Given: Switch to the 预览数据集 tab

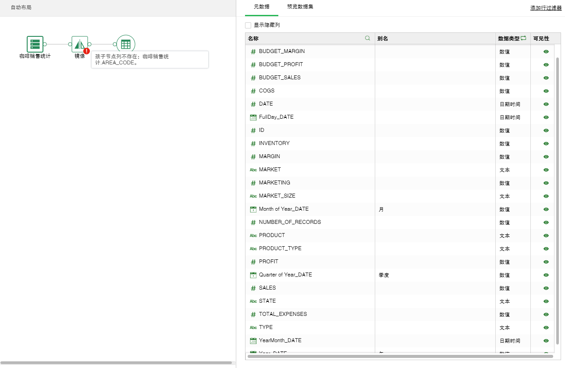Looking at the screenshot, I should click(x=300, y=7).
